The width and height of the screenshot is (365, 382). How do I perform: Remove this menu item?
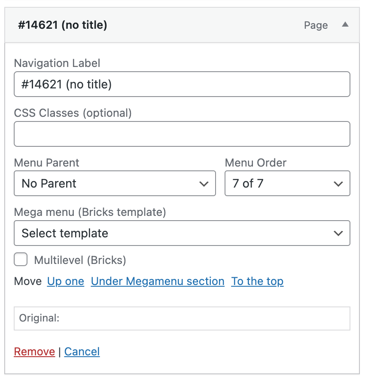[x=34, y=352]
